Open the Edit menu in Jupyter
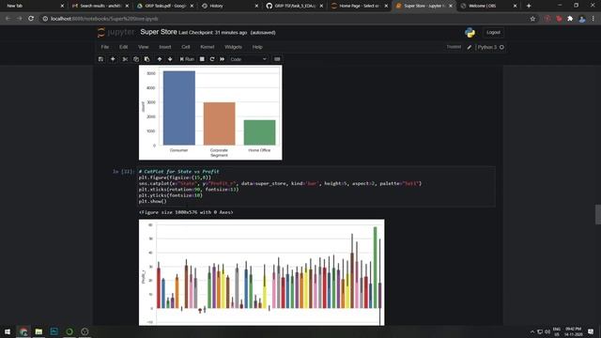The height and width of the screenshot is (338, 601). tap(123, 47)
